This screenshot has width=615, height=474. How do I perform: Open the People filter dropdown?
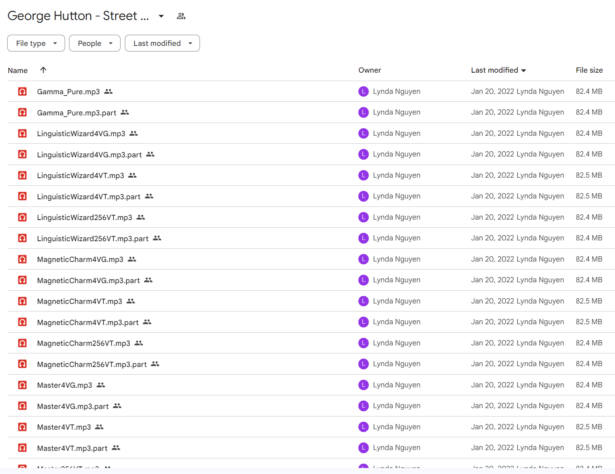tap(95, 43)
